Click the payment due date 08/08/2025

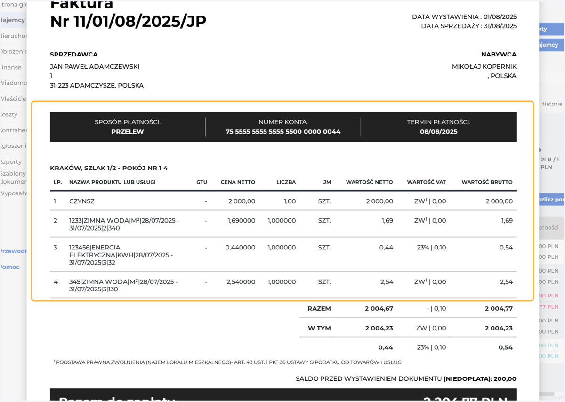[x=439, y=132]
